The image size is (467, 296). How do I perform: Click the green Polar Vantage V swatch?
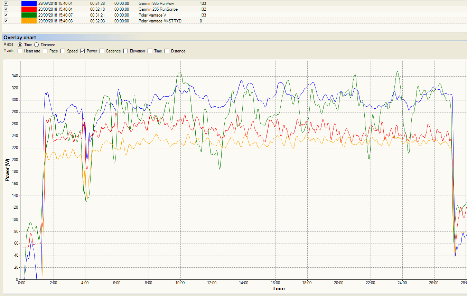[x=29, y=15]
